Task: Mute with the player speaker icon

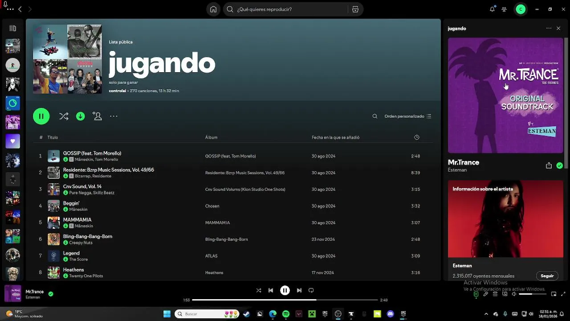Action: pos(514,294)
